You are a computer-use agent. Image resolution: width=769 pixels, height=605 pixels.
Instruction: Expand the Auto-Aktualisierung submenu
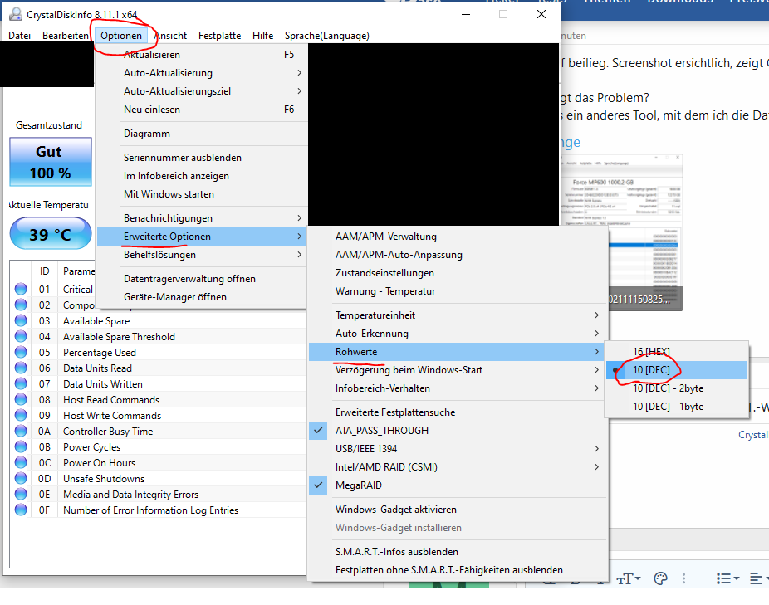click(x=202, y=73)
